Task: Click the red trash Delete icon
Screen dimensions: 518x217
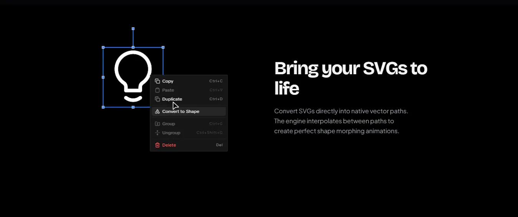Action: [157, 145]
